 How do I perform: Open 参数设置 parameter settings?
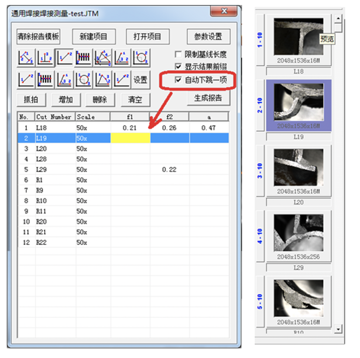[x=208, y=37]
